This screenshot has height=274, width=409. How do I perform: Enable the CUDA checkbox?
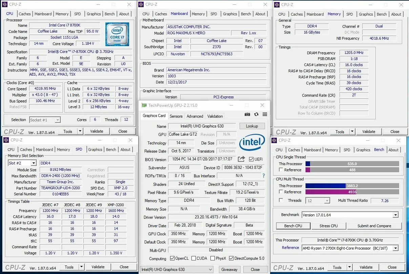click(193, 258)
